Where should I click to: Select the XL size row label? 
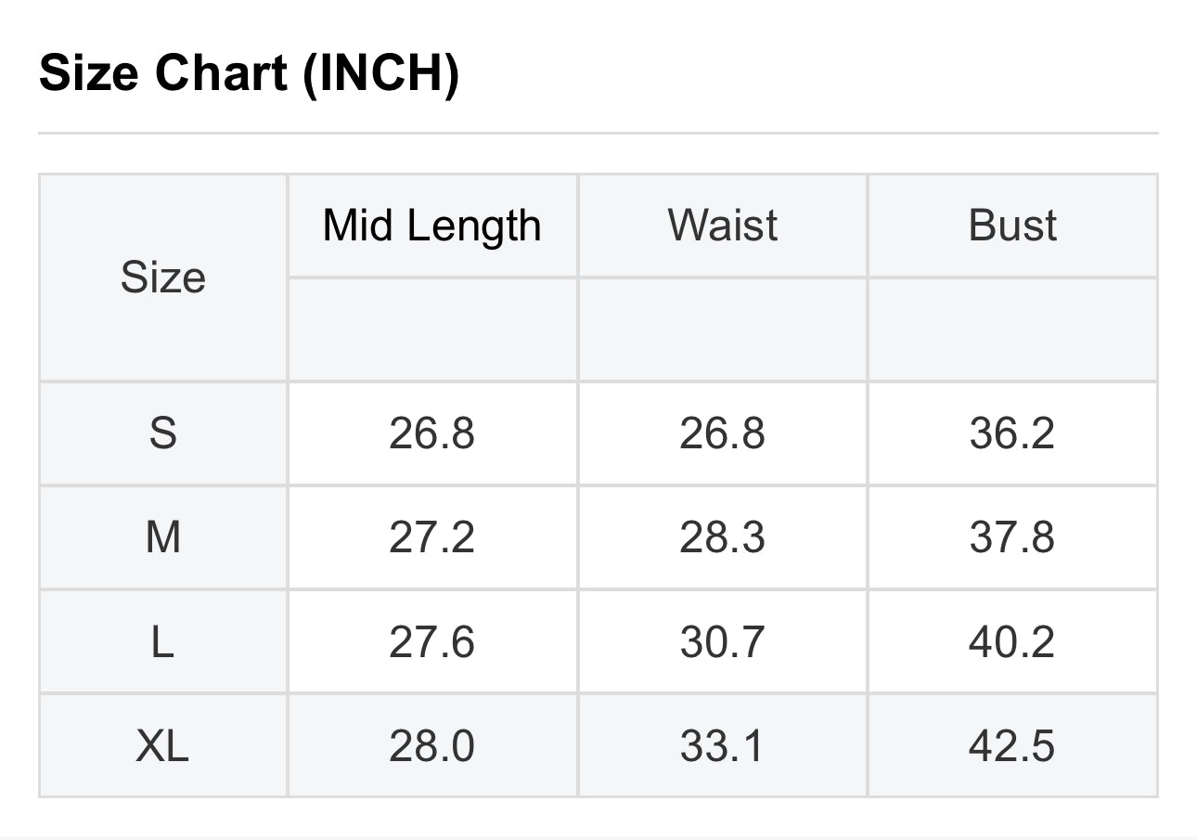[163, 745]
